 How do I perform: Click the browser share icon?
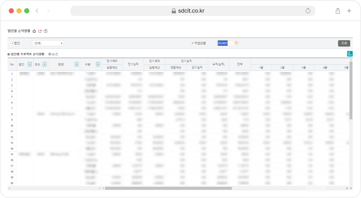tap(338, 11)
